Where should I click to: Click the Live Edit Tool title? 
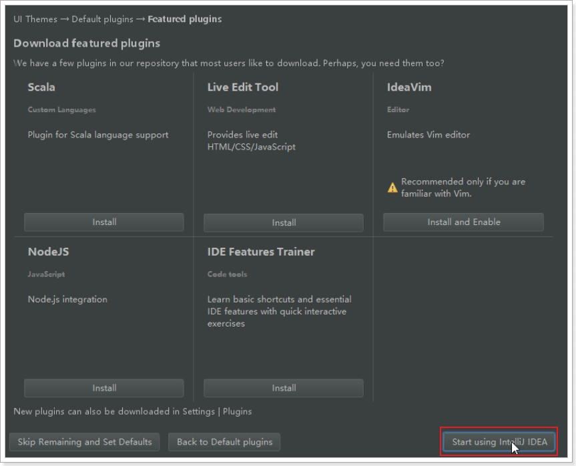tap(243, 87)
